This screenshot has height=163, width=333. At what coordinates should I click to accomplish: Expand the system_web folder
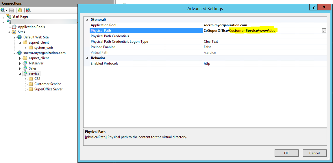(x=25, y=48)
